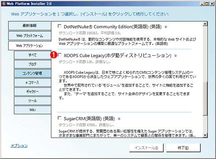Maximize the Web Platform Installer window
Image resolution: width=216 pixels, height=159 pixels.
point(207,4)
